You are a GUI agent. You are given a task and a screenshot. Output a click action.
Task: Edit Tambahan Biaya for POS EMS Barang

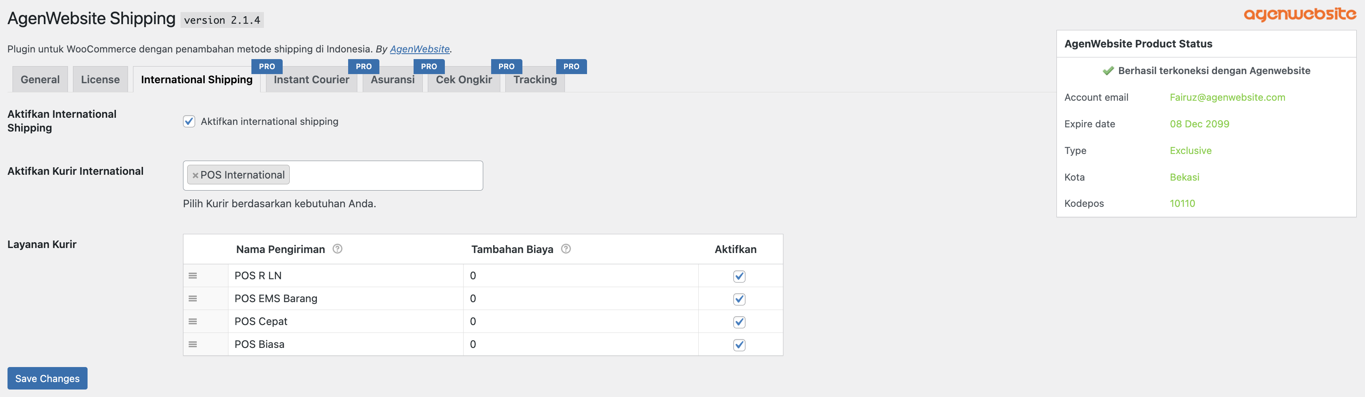click(x=581, y=299)
